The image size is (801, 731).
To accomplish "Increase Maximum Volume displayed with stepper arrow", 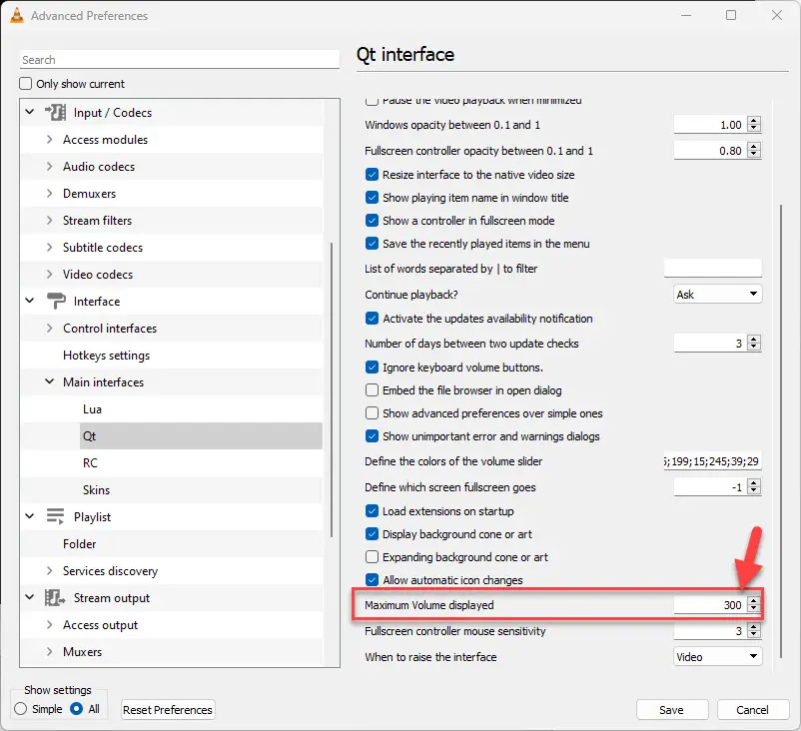I will (x=754, y=600).
